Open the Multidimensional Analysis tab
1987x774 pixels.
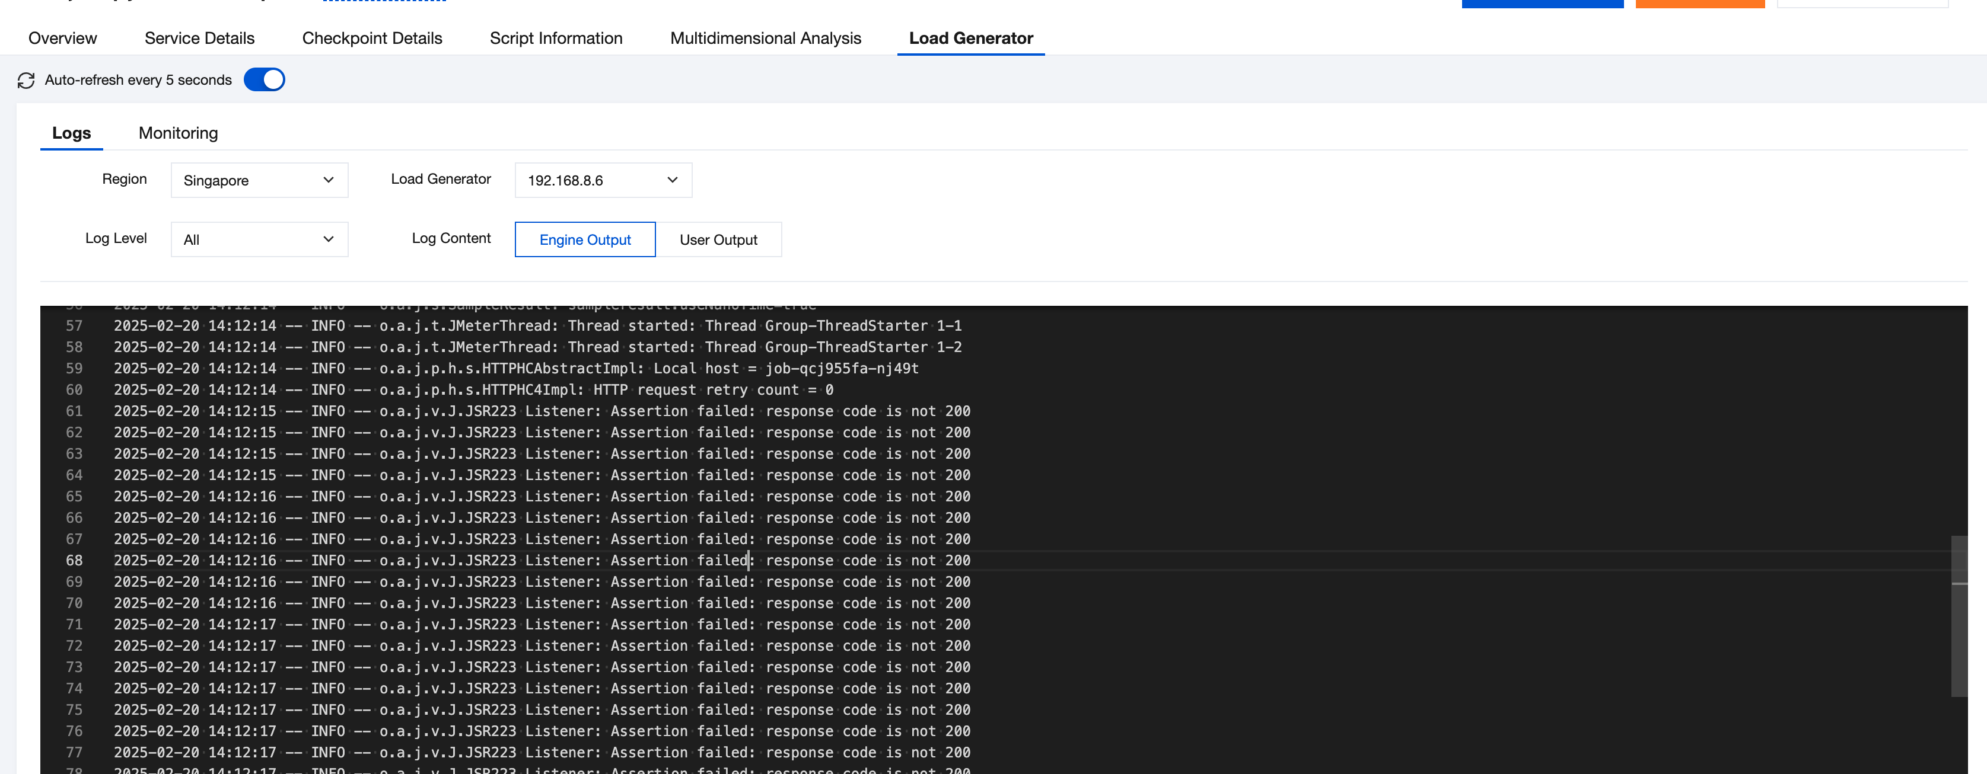[765, 39]
